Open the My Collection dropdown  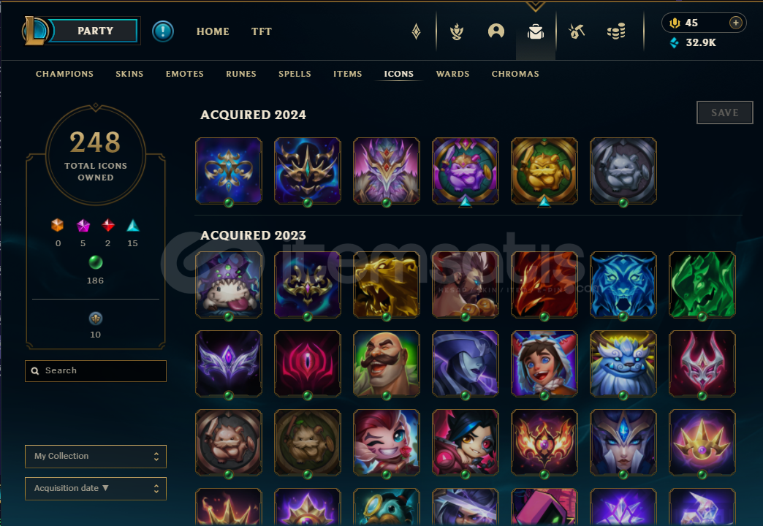(x=95, y=457)
